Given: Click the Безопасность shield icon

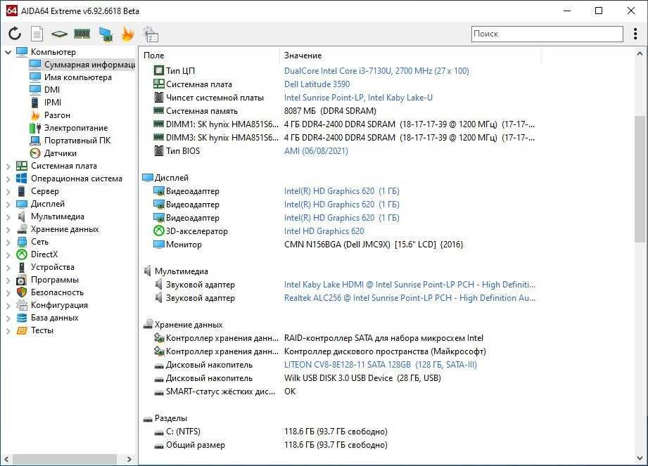Looking at the screenshot, I should (x=22, y=292).
